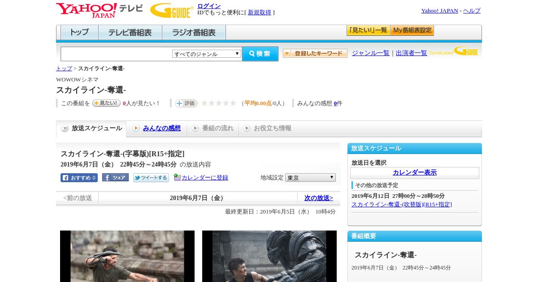Click the 番組概要 panel header
Viewport: 538px width, 282px height.
click(x=415, y=236)
